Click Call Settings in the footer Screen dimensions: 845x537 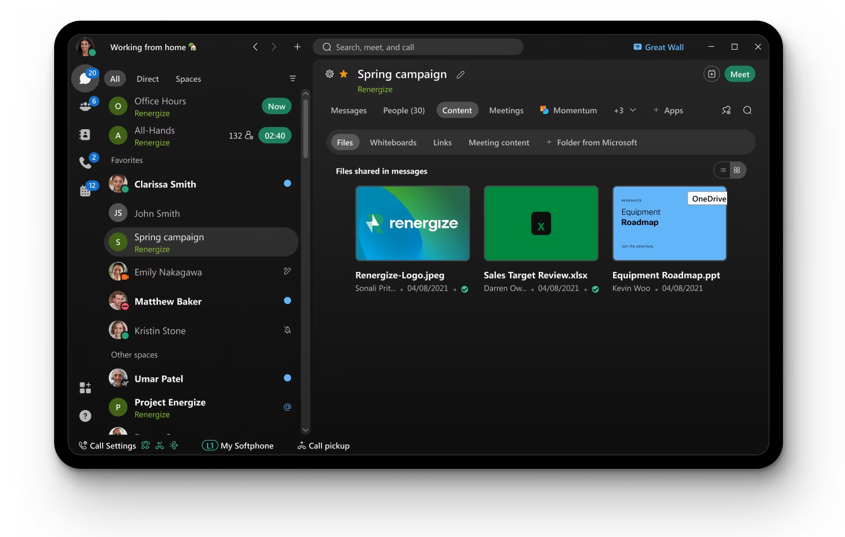107,446
